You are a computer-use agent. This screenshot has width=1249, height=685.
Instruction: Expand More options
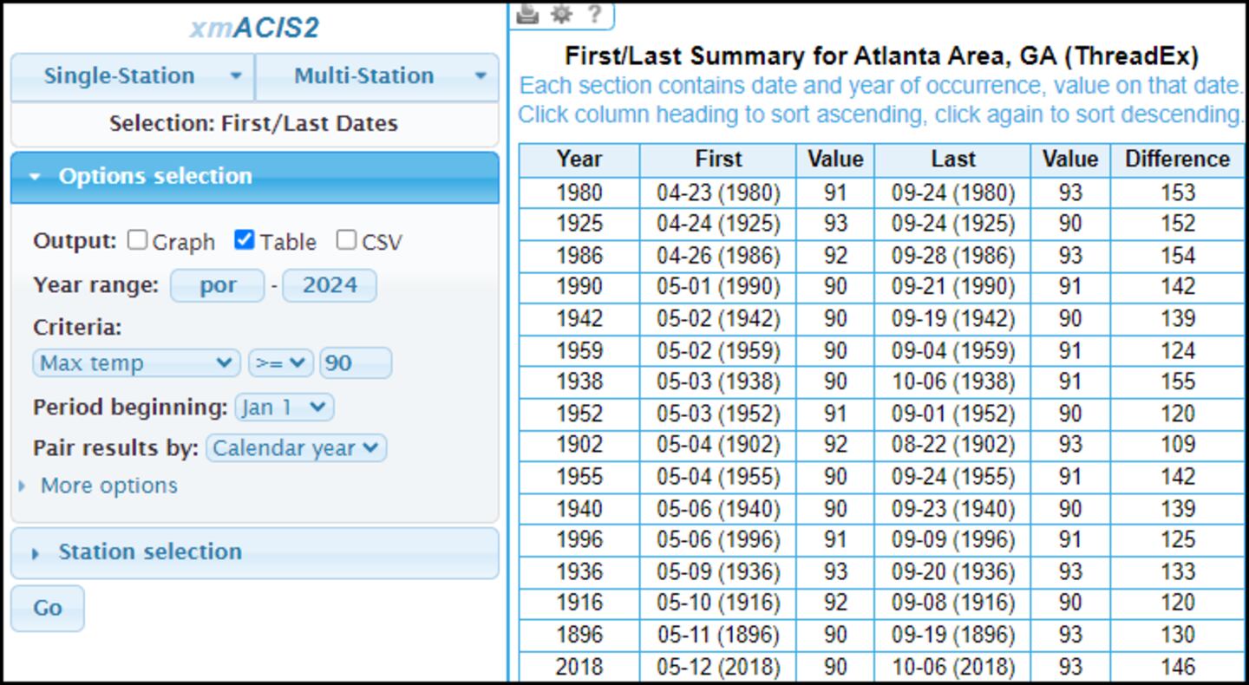pos(108,486)
